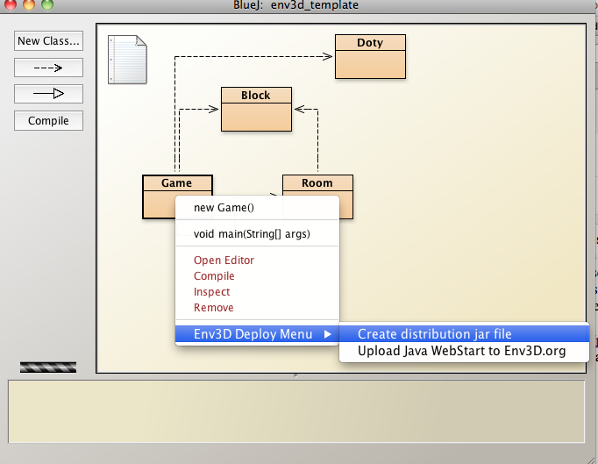Click the object bench area at bottom
This screenshot has width=598, height=464.
tap(296, 411)
